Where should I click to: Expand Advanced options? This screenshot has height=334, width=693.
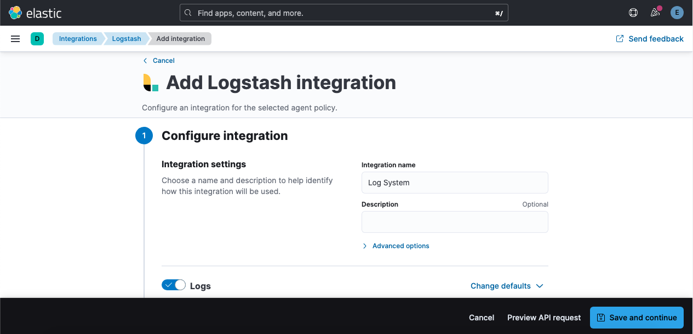400,246
